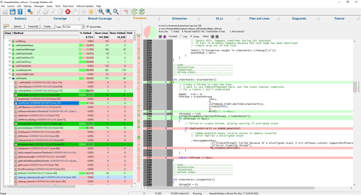Image resolution: width=361 pixels, height=195 pixels.
Task: Open the Data Views menu
Action: [68, 6]
